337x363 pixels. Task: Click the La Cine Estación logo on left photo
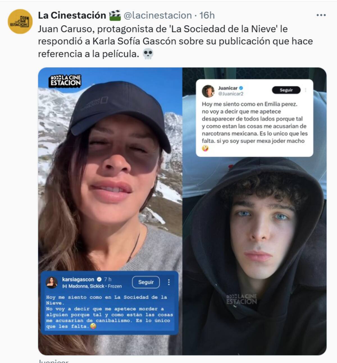pos(66,81)
